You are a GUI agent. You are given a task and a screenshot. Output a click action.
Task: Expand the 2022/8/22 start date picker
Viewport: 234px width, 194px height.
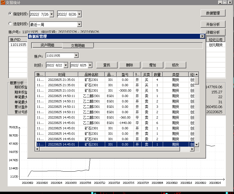click(66, 65)
